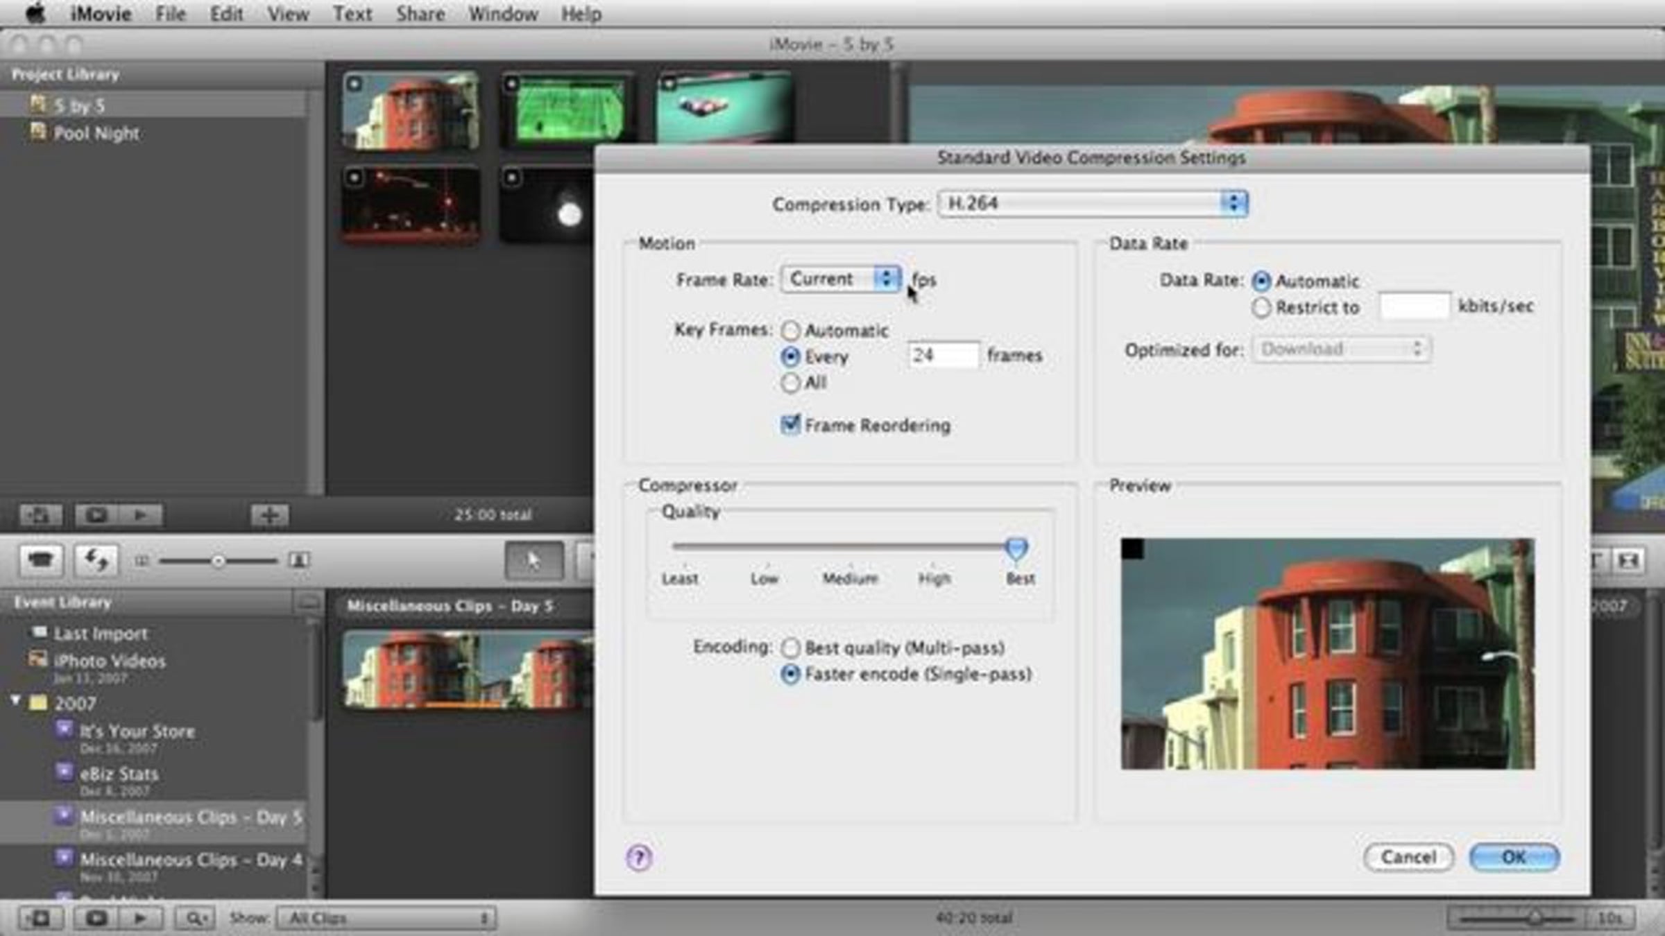Swap the Events and Projects panes
Image resolution: width=1665 pixels, height=936 pixels.
[95, 560]
